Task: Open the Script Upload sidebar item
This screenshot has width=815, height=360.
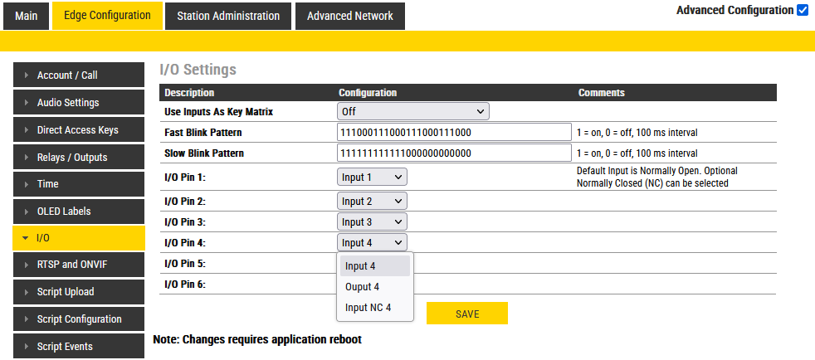Action: [79, 292]
